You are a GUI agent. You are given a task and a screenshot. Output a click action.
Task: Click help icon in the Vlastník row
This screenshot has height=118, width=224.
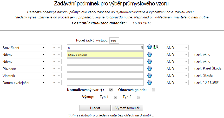[149, 75]
